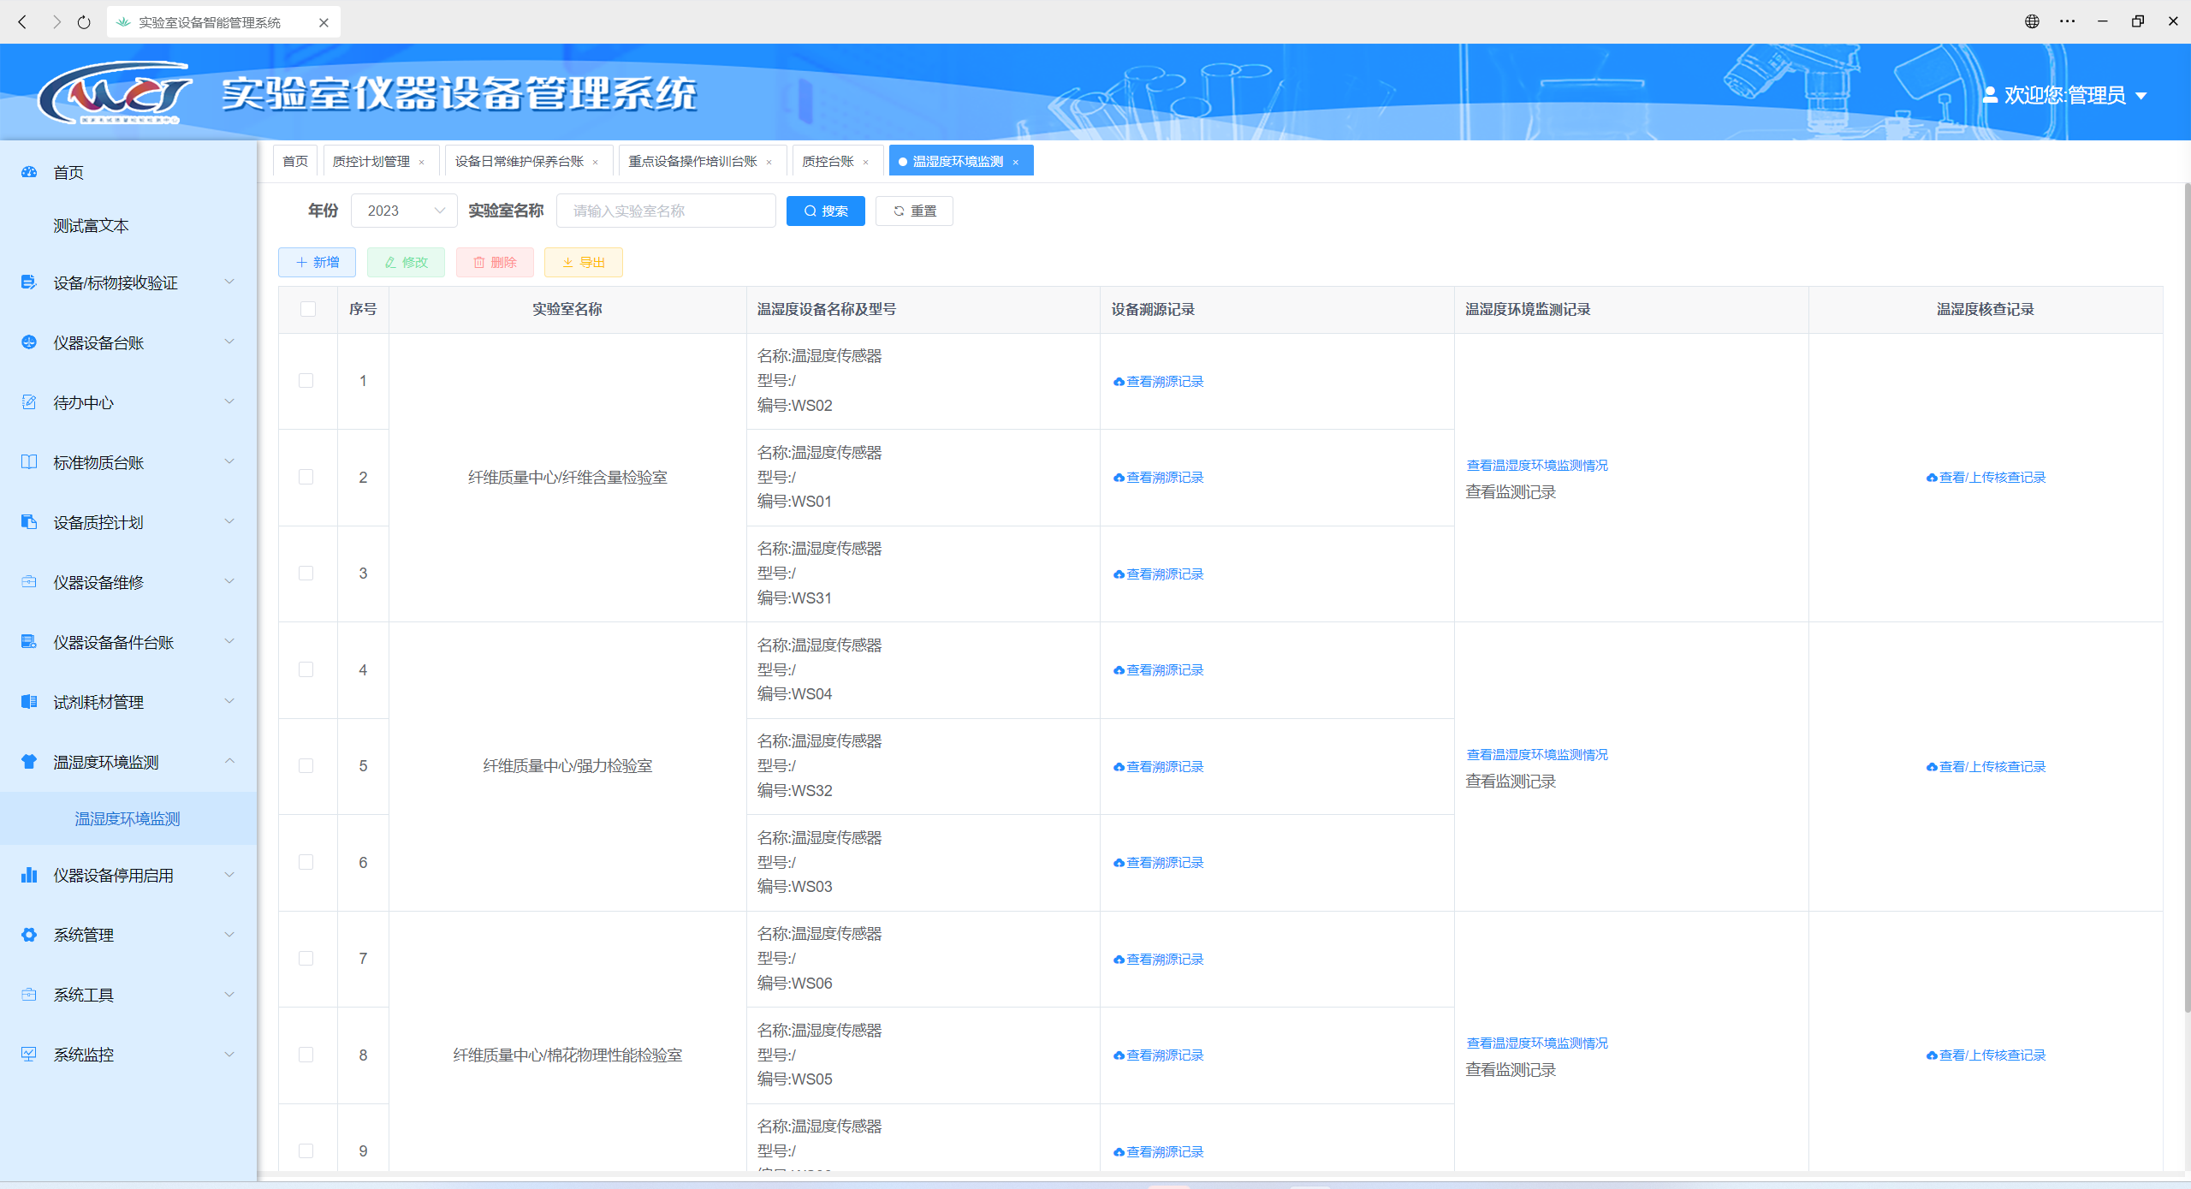Viewport: 2191px width, 1189px height.
Task: Click the browser back arrow
Action: pyautogui.click(x=23, y=22)
